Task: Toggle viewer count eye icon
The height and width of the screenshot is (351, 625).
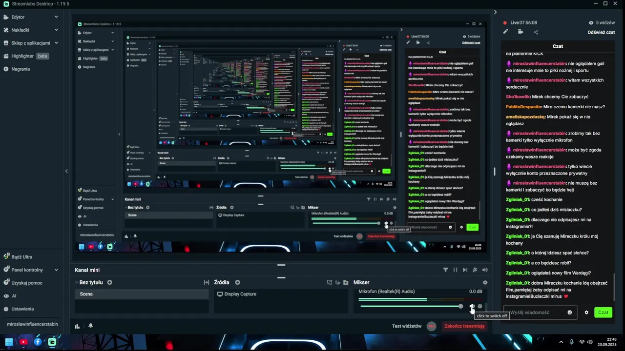Action: 590,23
